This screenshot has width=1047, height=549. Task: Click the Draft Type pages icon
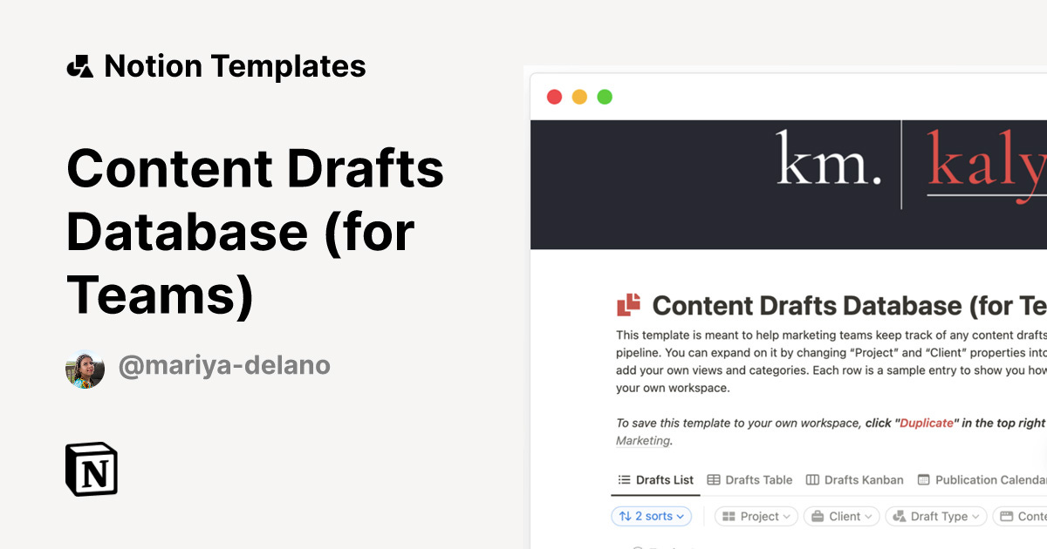900,516
